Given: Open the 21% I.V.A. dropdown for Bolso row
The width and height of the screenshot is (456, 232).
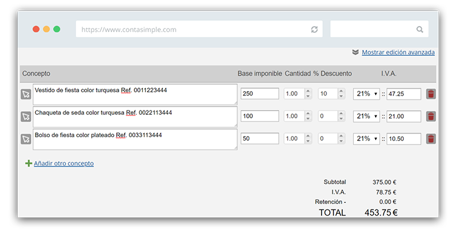Looking at the screenshot, I should (x=367, y=139).
